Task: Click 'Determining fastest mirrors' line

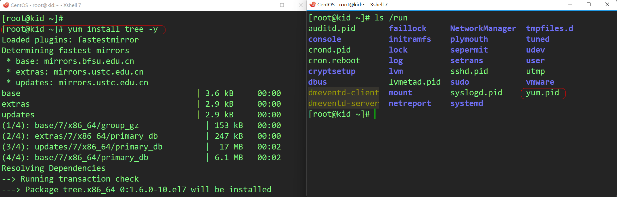Action: (x=66, y=51)
